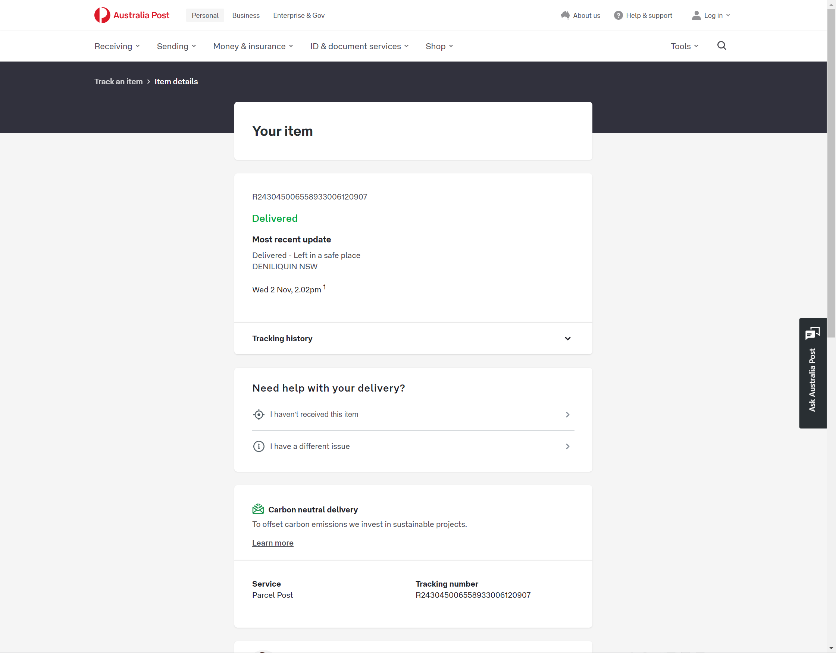The height and width of the screenshot is (653, 836).
Task: Click the target icon beside haven't received item
Action: pyautogui.click(x=259, y=415)
